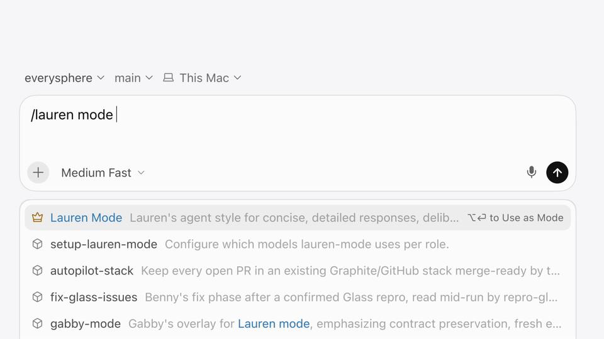Viewport: 604px width, 339px height.
Task: Click the cube icon beside autopilot-stack
Action: (x=37, y=271)
